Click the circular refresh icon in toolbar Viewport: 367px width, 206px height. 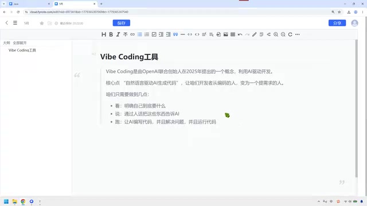pos(290,34)
